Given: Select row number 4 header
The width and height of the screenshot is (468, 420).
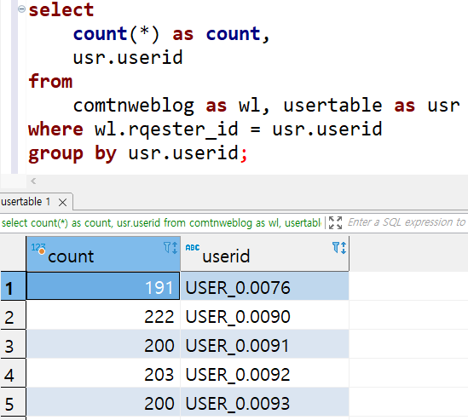Looking at the screenshot, I should [x=13, y=373].
